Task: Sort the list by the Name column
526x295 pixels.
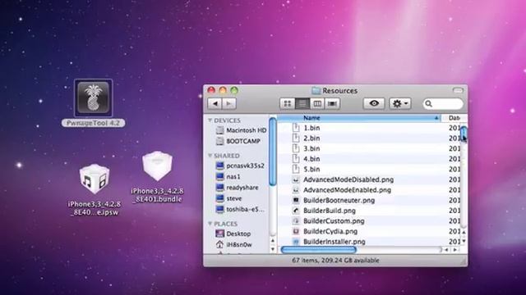Action: point(359,118)
